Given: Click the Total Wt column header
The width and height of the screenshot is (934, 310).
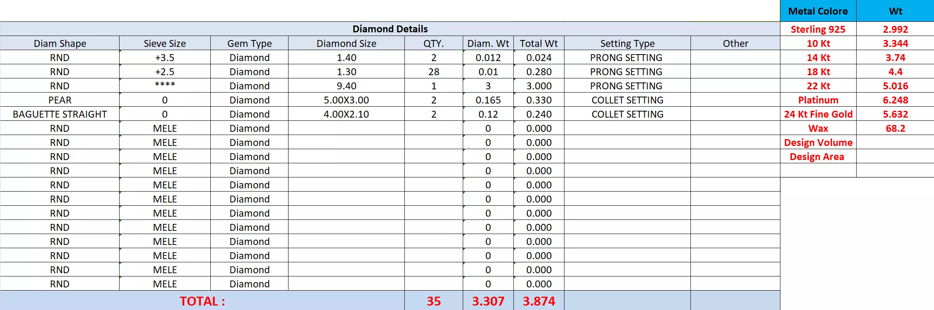Looking at the screenshot, I should click(x=539, y=43).
